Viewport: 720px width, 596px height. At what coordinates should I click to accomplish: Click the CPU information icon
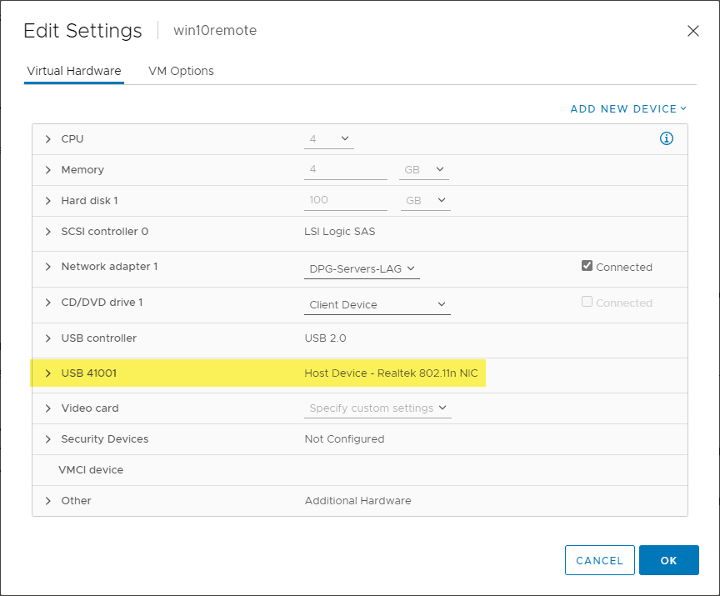point(666,139)
